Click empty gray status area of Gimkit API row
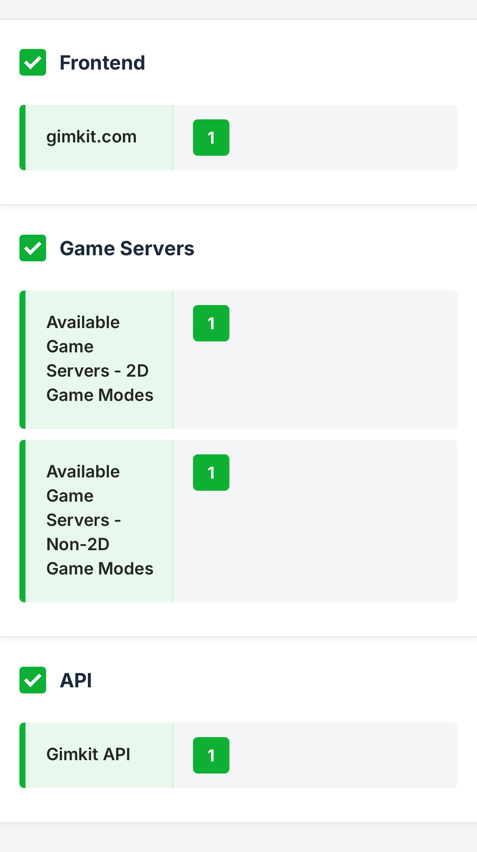This screenshot has height=852, width=477. coord(344,755)
